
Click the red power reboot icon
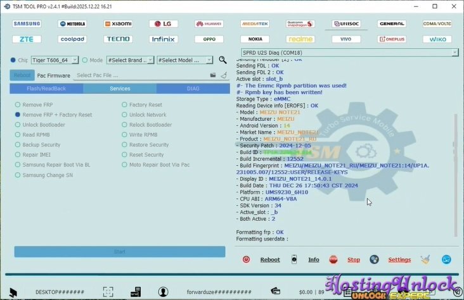click(x=246, y=259)
